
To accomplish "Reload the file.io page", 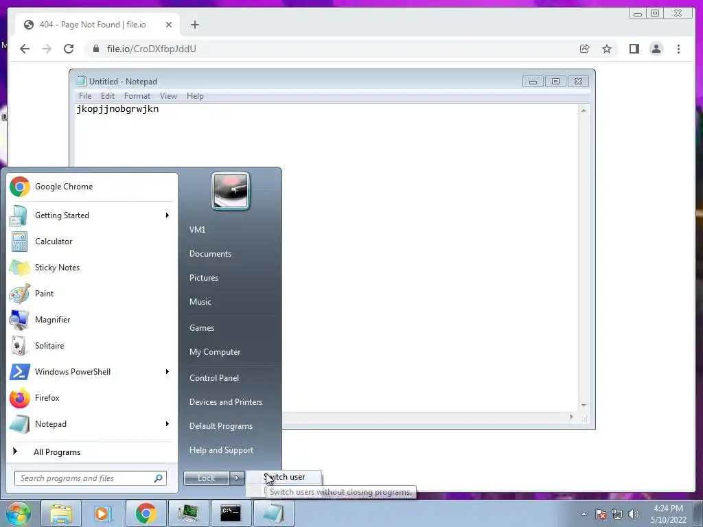I will pos(69,49).
